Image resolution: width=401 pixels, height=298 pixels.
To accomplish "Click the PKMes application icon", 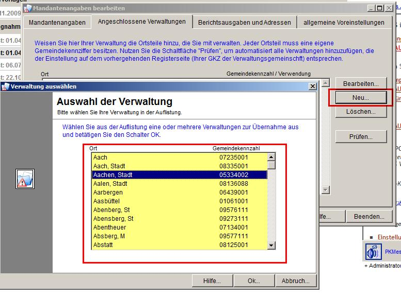I will (373, 252).
